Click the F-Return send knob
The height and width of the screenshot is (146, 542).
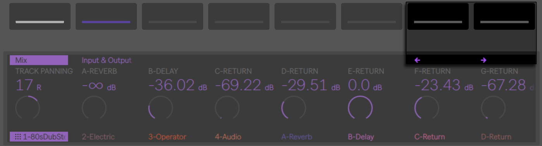click(x=427, y=108)
